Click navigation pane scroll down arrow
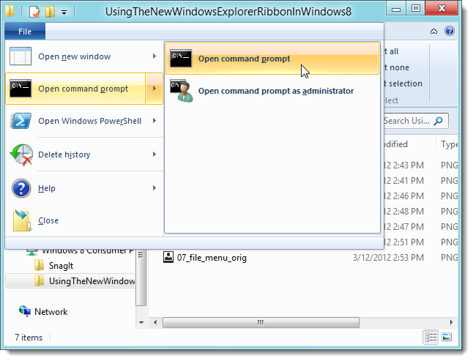 pos(141,323)
